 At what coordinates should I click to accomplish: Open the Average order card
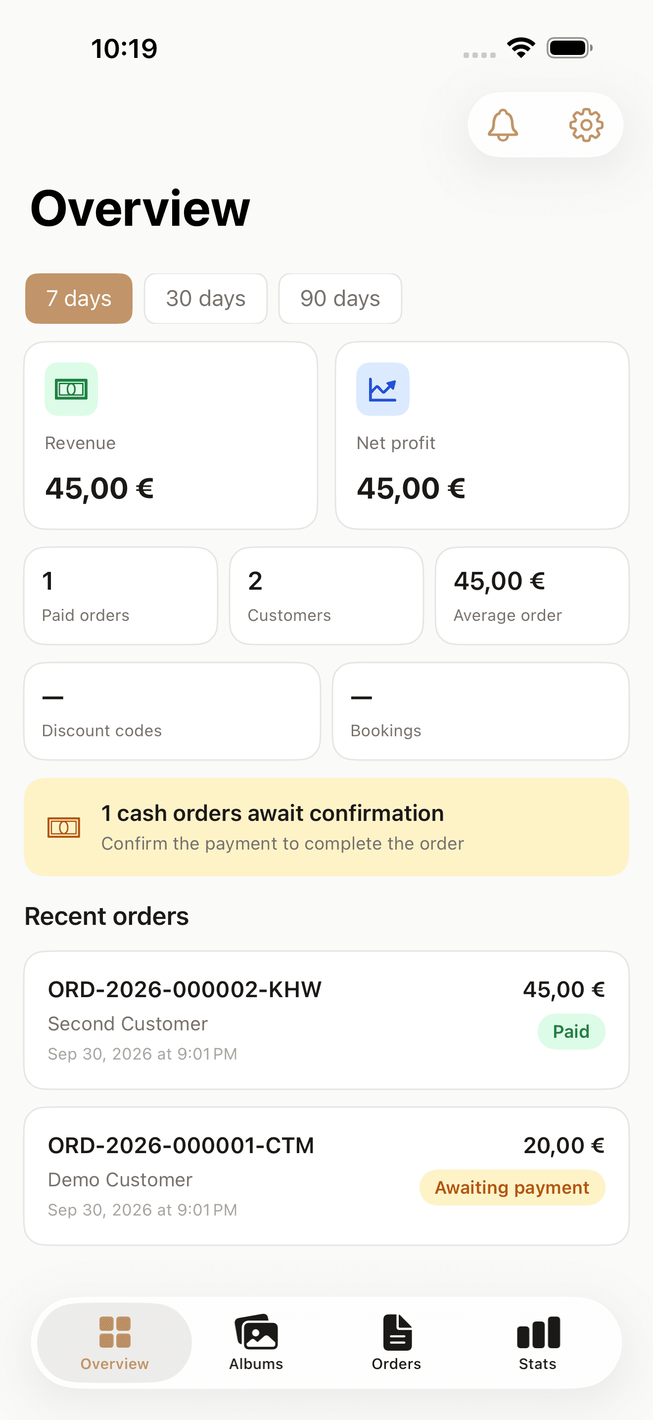click(532, 596)
